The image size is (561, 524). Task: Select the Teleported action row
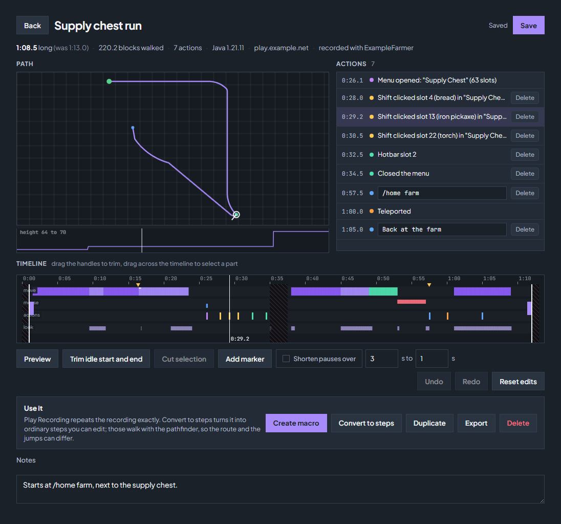click(x=440, y=211)
